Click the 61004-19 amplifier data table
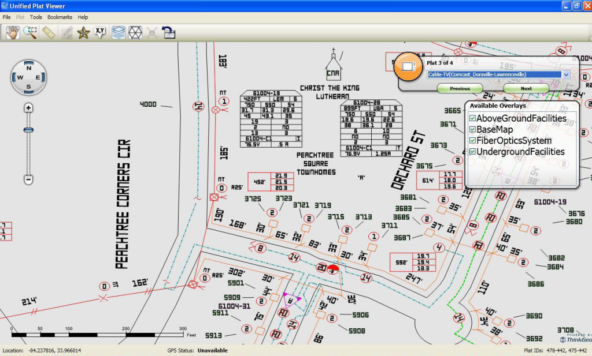The height and width of the screenshot is (356, 592). pyautogui.click(x=271, y=119)
